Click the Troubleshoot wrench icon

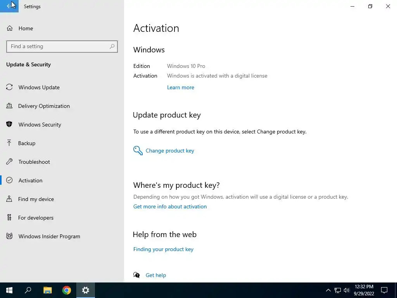(x=9, y=162)
